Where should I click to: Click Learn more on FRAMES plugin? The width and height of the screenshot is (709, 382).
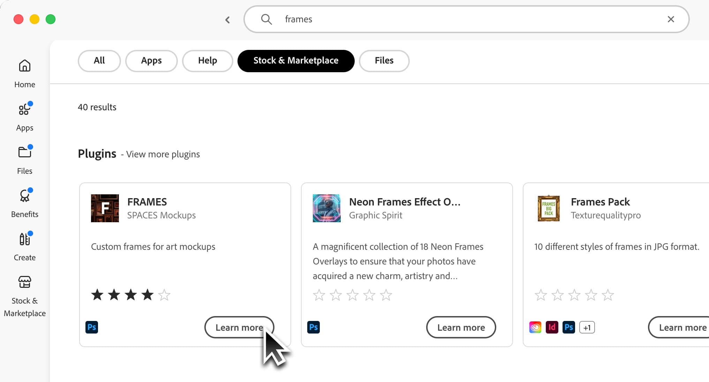coord(239,327)
